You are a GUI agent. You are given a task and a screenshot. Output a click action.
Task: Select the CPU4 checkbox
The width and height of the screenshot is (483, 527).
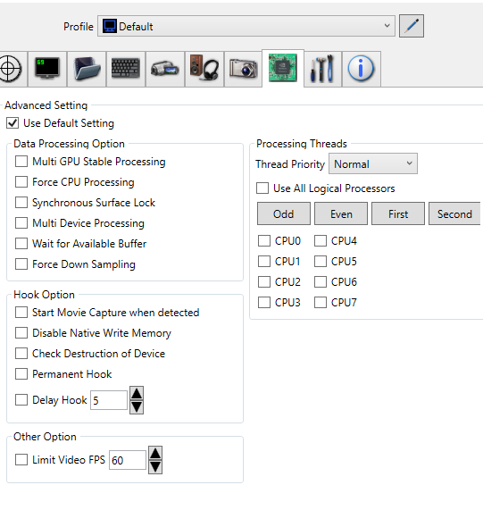tap(321, 240)
